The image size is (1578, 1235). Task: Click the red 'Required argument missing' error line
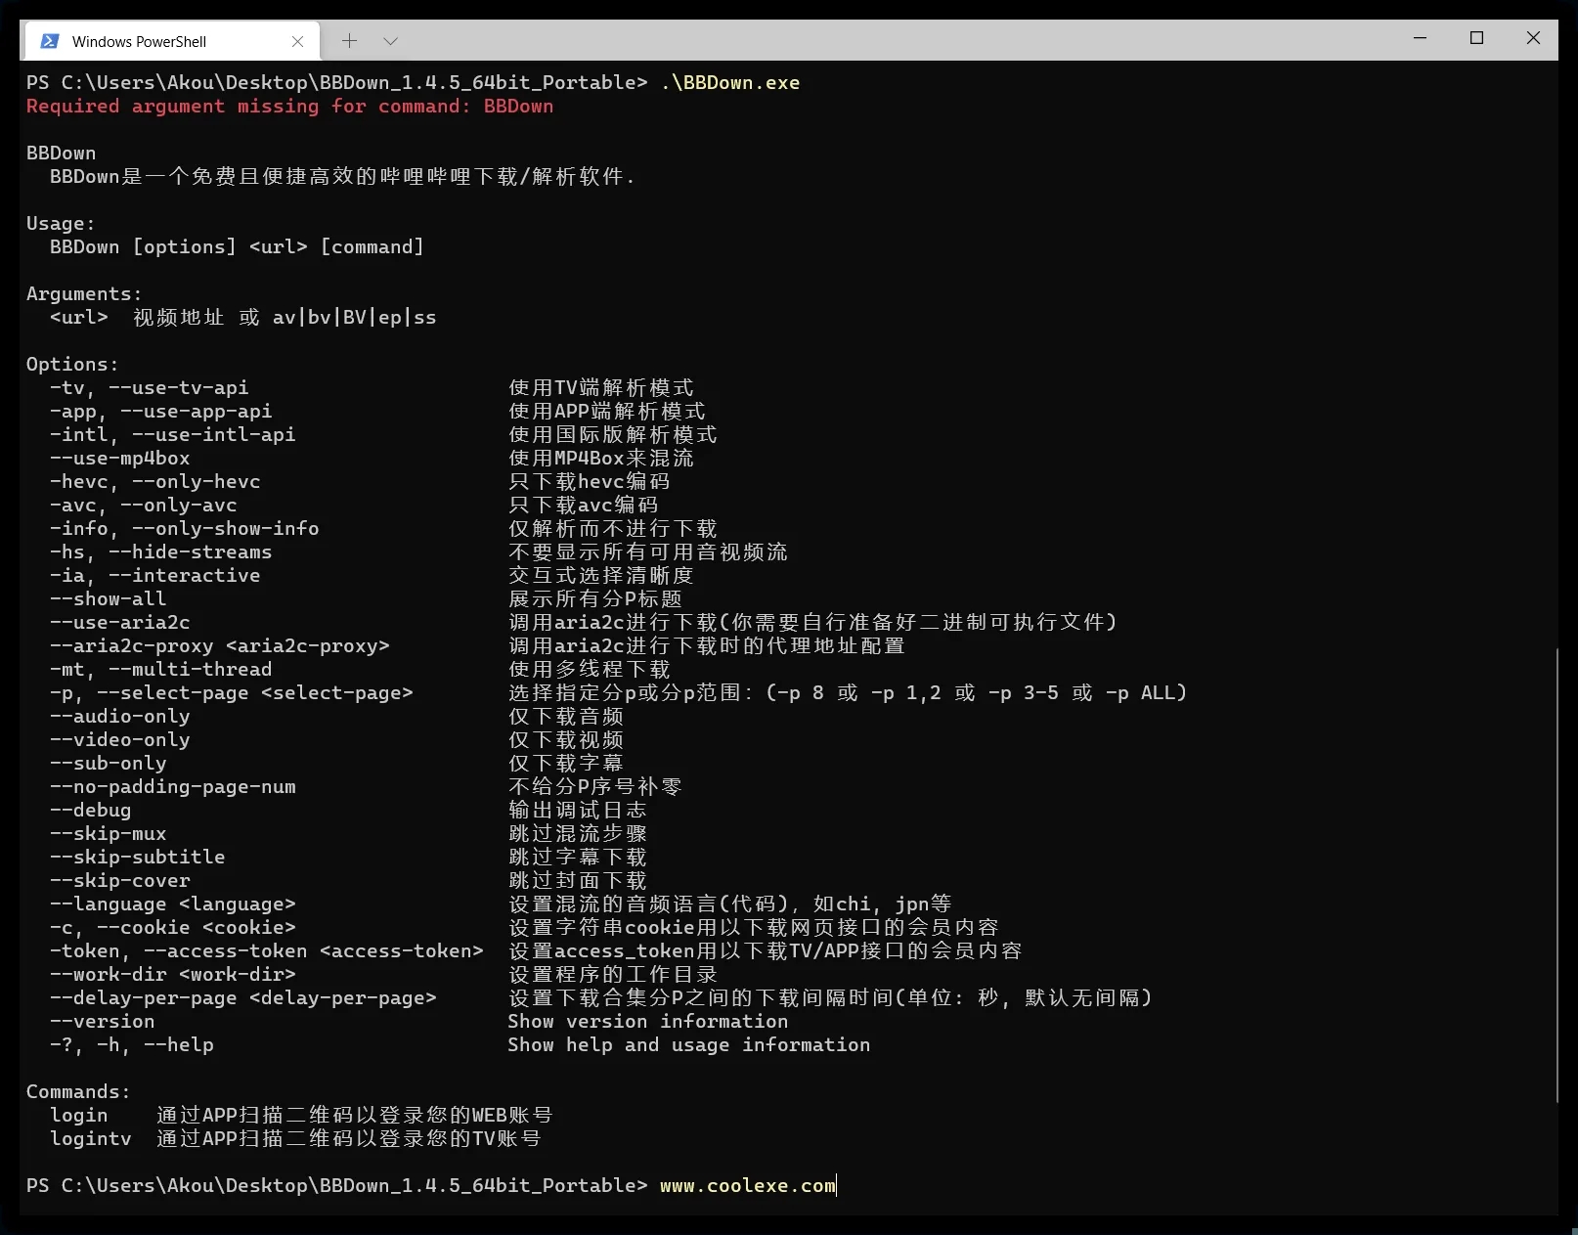pyautogui.click(x=289, y=106)
